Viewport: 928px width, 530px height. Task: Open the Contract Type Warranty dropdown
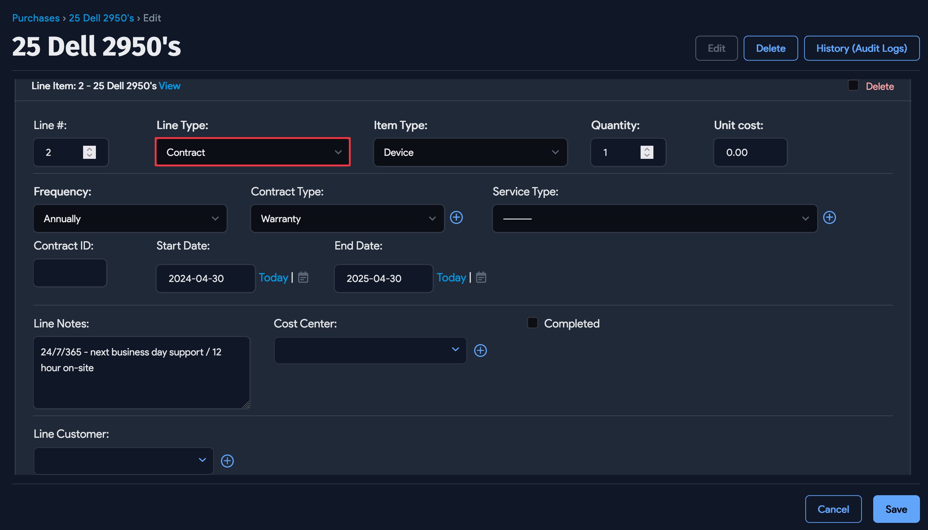(347, 218)
